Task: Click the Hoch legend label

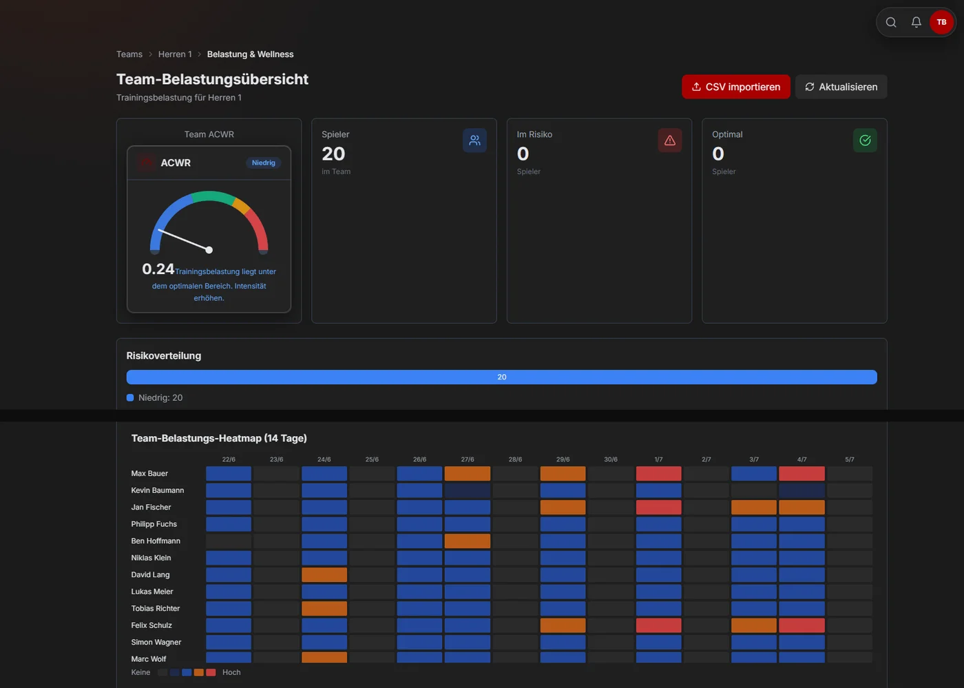Action: pos(231,672)
